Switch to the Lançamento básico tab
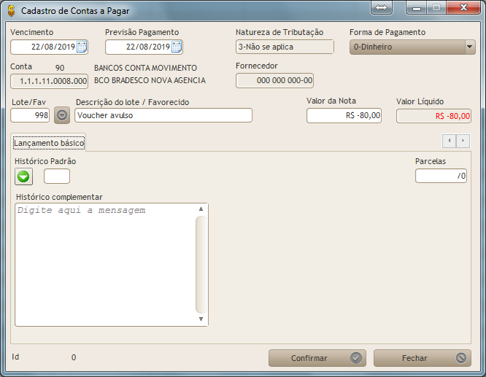Screen dimensions: 486x377 tap(49, 144)
